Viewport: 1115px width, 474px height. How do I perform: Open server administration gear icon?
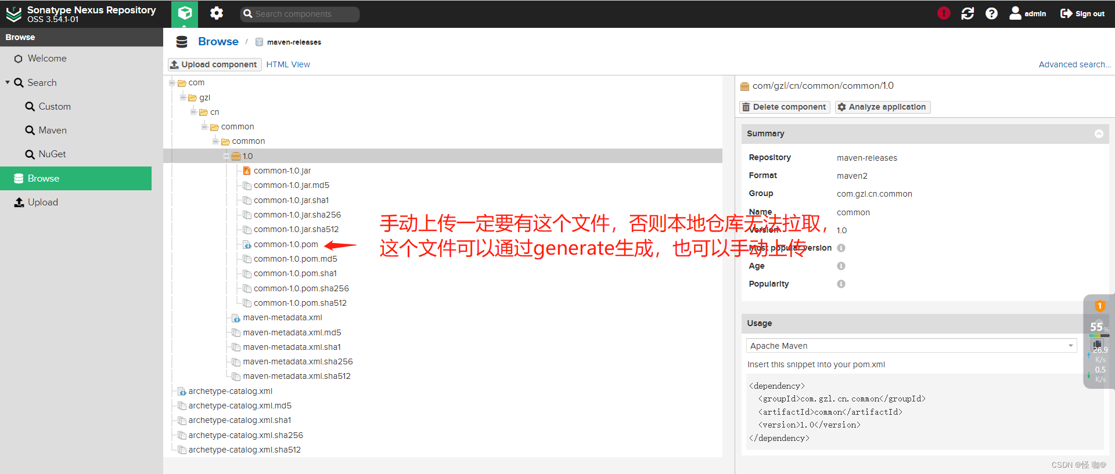(217, 13)
